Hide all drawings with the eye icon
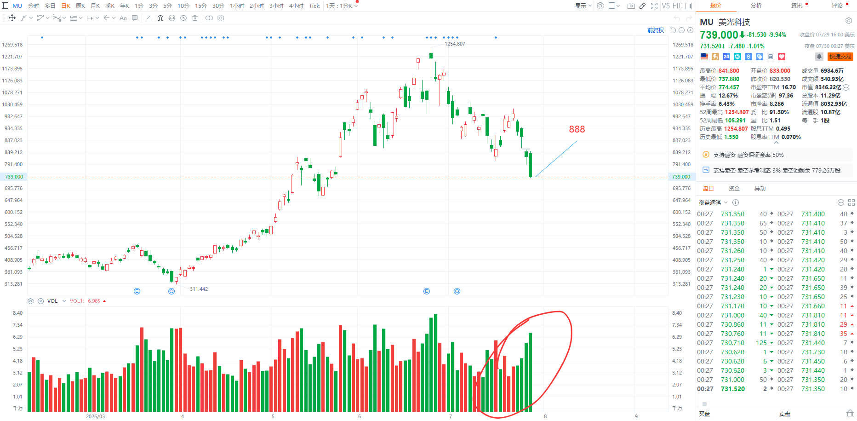 click(183, 18)
